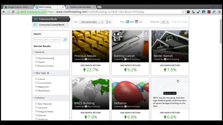The width and height of the screenshot is (223, 125).
Task: Favorite the Renter Nation motif star
Action: (x=186, y=33)
